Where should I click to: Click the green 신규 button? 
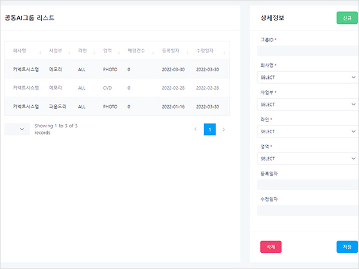347,18
